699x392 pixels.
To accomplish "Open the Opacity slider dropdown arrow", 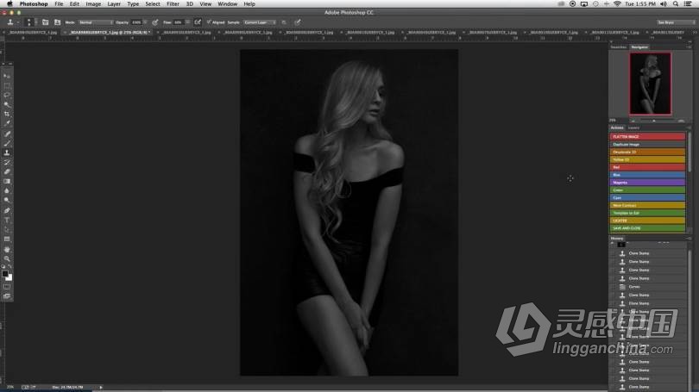I will [145, 22].
